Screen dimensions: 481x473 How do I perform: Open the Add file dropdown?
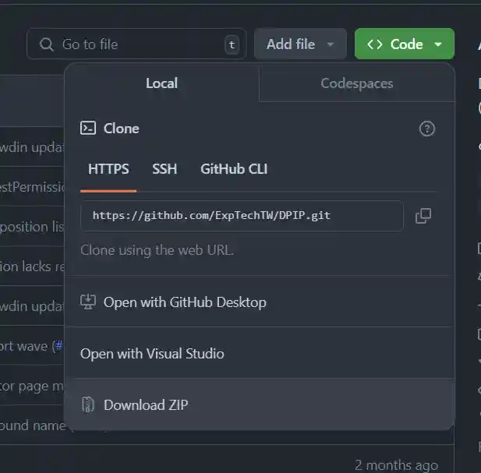(300, 44)
